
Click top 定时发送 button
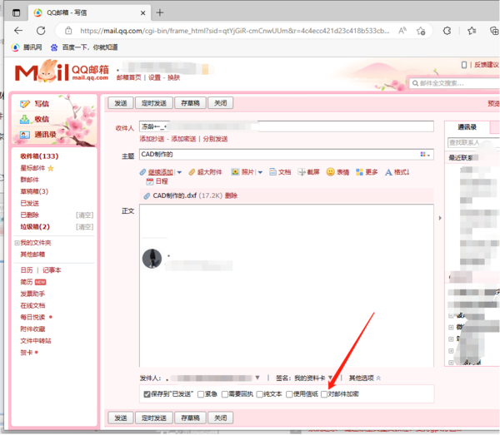pos(154,103)
